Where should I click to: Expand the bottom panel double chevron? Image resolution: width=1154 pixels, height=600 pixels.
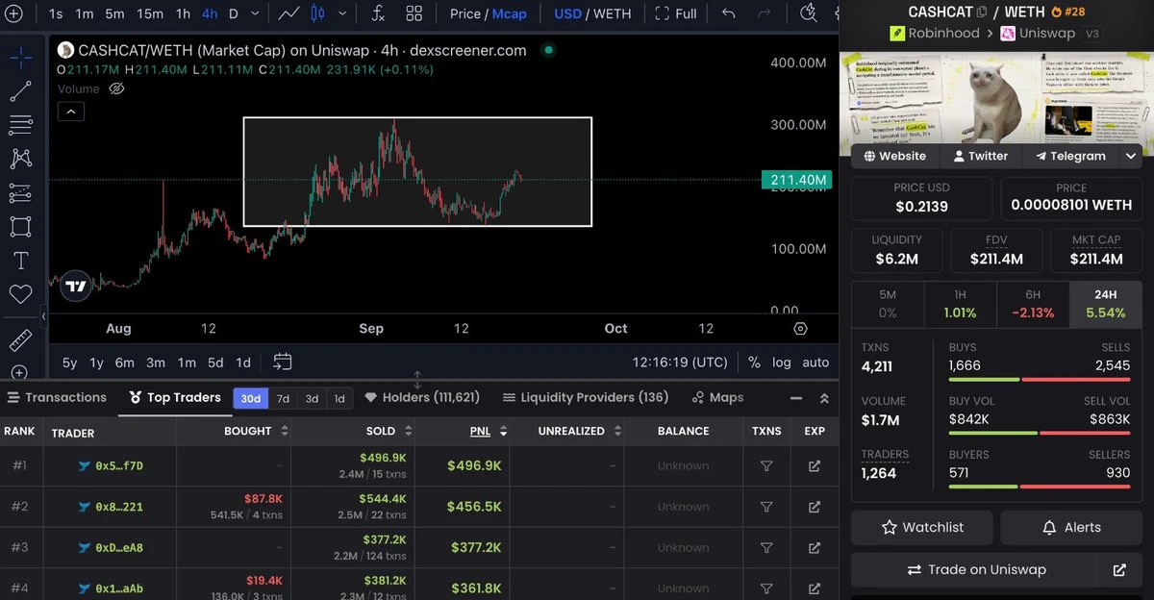click(x=824, y=398)
